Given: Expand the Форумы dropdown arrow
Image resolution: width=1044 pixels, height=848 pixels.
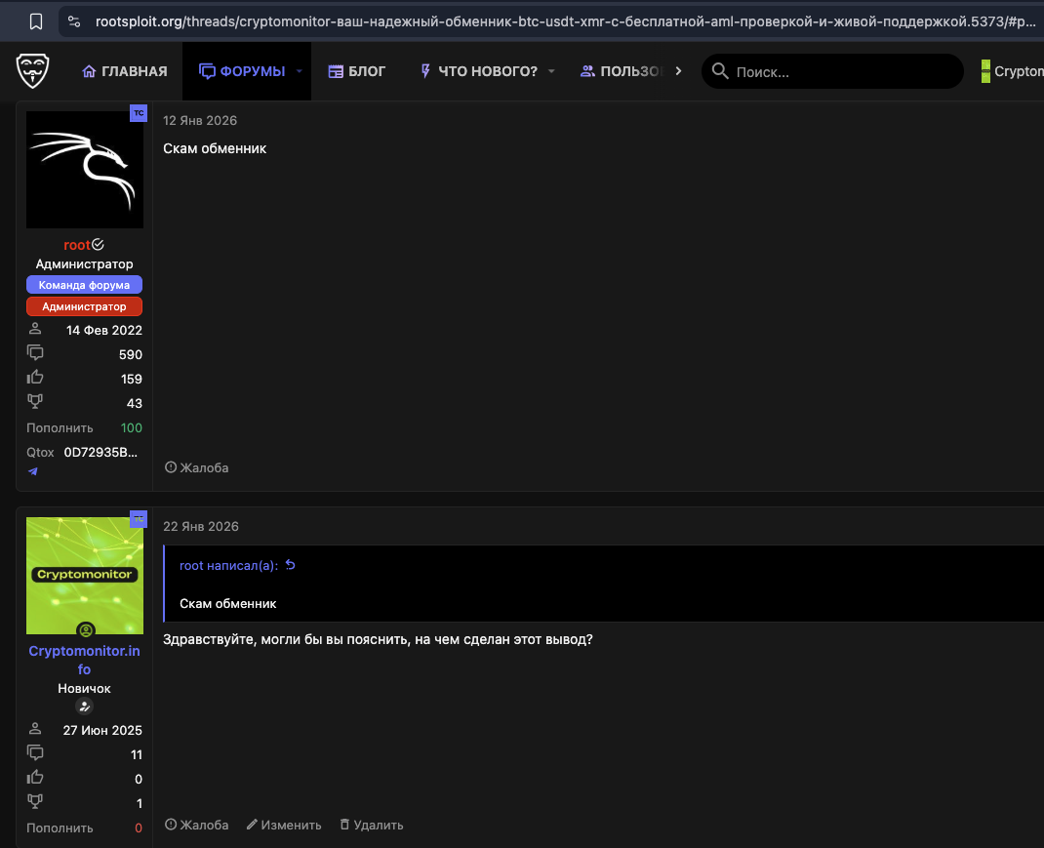Looking at the screenshot, I should coord(300,71).
